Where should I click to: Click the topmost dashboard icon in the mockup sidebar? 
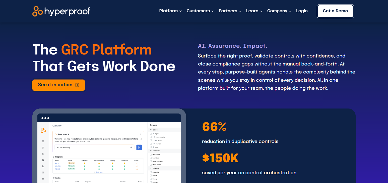click(x=43, y=141)
